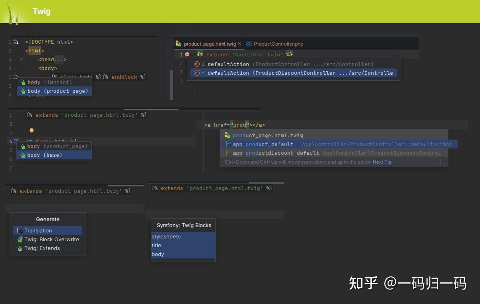Choose defaultAction in ProductController
The image size is (480, 304).
coord(294,64)
